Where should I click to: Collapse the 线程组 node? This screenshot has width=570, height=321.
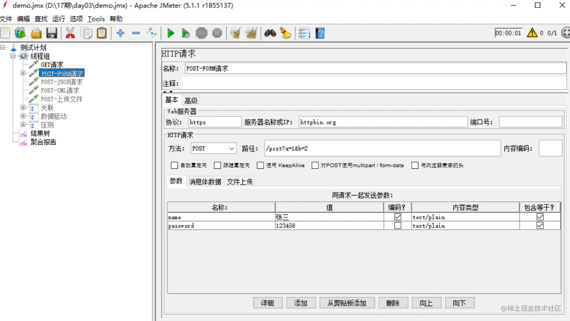point(13,56)
